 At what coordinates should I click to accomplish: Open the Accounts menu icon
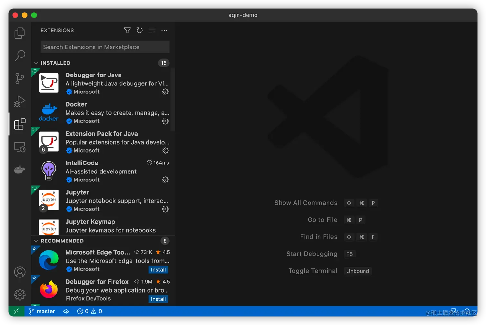point(20,272)
